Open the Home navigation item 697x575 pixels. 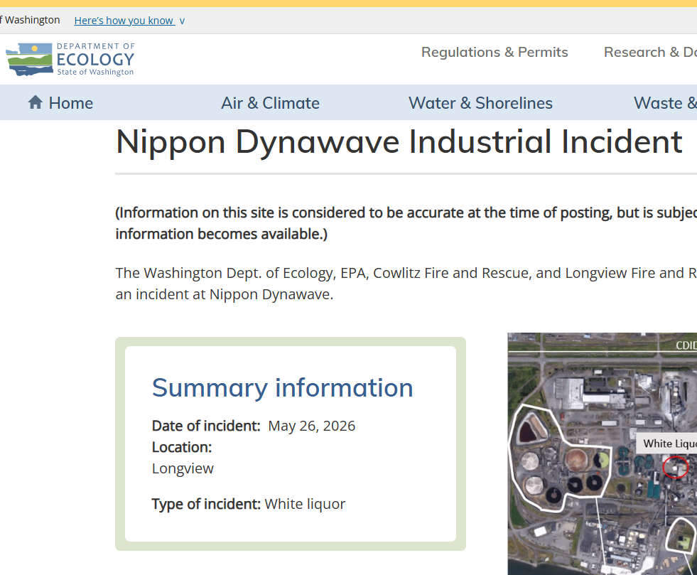click(x=60, y=103)
